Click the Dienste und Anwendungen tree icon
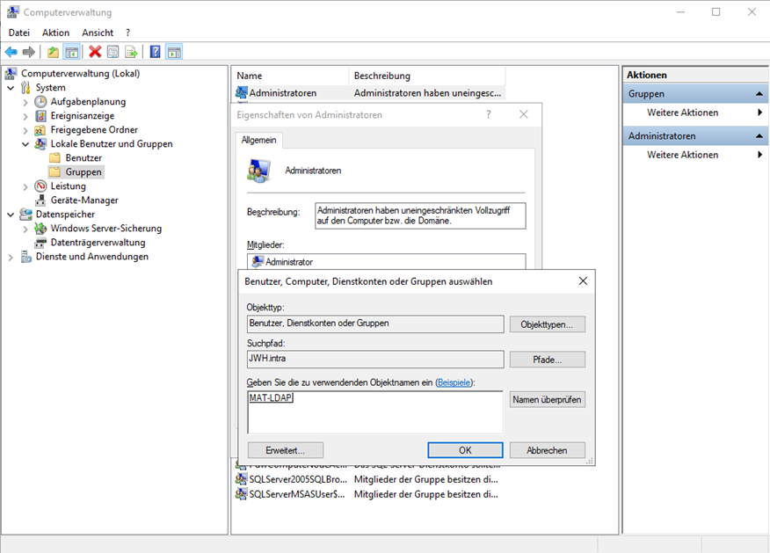770x553 pixels. 26,257
